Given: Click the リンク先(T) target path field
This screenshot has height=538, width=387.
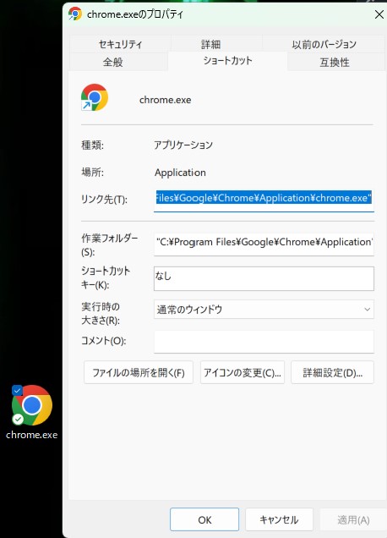Looking at the screenshot, I should [x=264, y=200].
